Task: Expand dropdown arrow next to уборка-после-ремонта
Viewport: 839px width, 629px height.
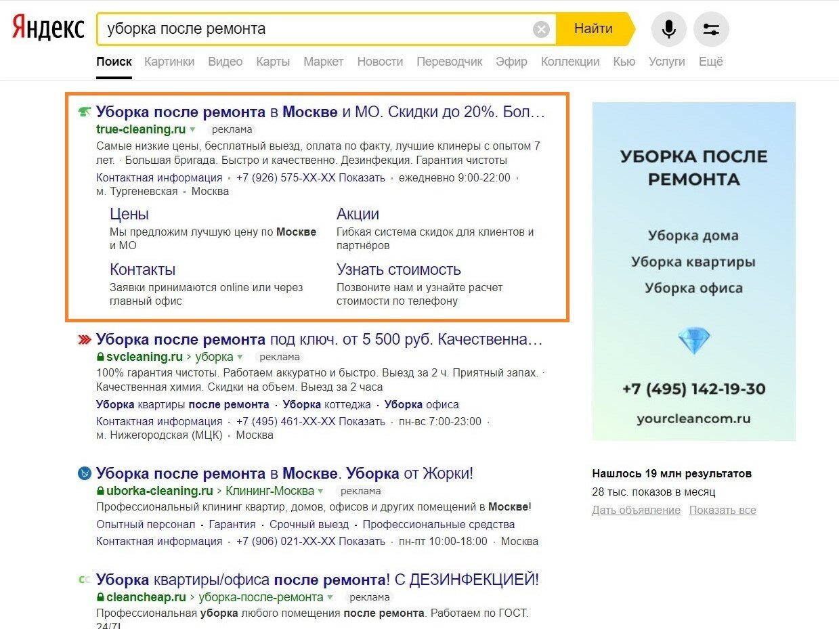Action: click(330, 597)
